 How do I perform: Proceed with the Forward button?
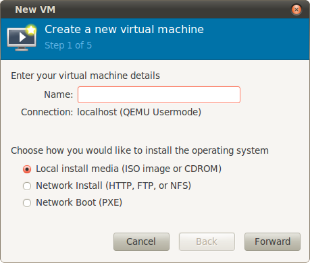tap(272, 241)
